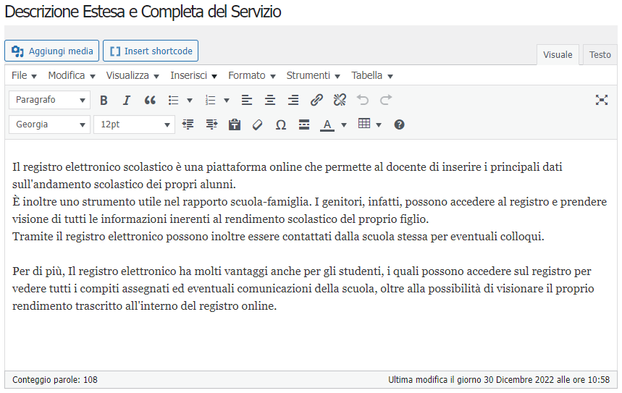Click the Aggiungi media button
This screenshot has height=393, width=622.
click(51, 51)
